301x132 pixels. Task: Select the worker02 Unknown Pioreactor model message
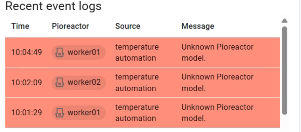pos(217,82)
